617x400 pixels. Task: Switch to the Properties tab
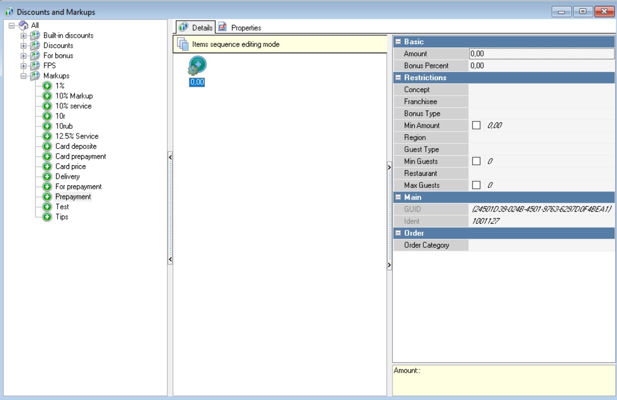coord(240,28)
